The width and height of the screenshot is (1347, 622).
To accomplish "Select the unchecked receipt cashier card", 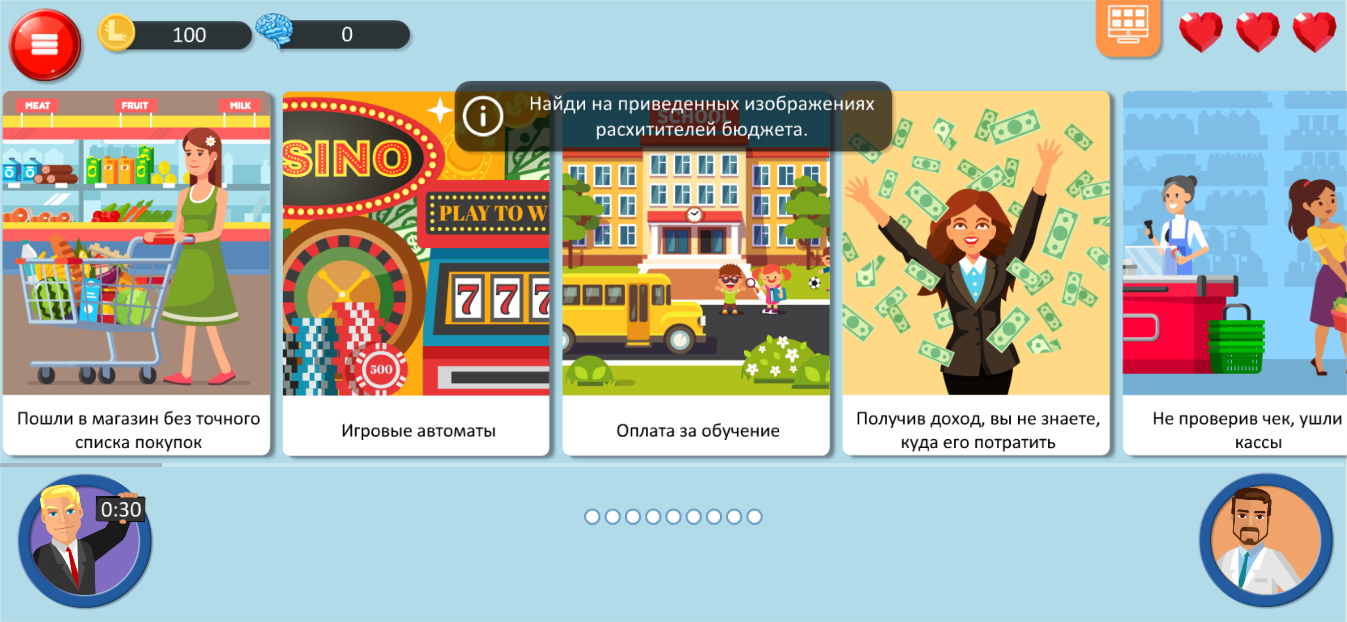I will click(1235, 273).
